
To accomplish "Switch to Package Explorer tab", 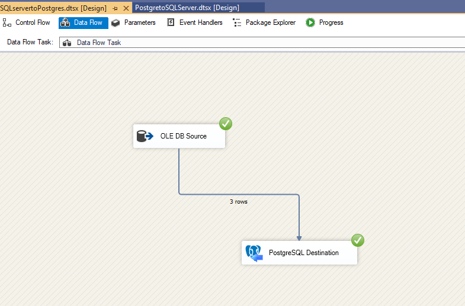I will tap(264, 23).
